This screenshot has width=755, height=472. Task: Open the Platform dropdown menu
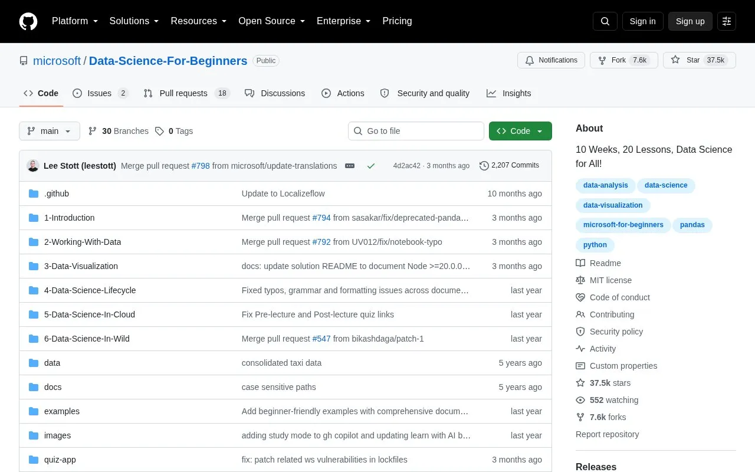(75, 21)
